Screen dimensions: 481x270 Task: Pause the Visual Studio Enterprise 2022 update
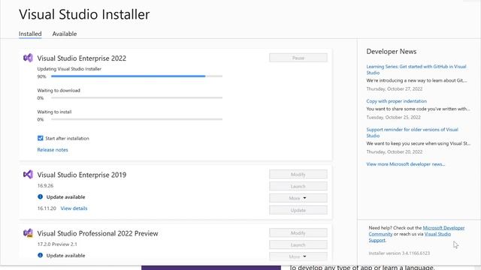298,58
